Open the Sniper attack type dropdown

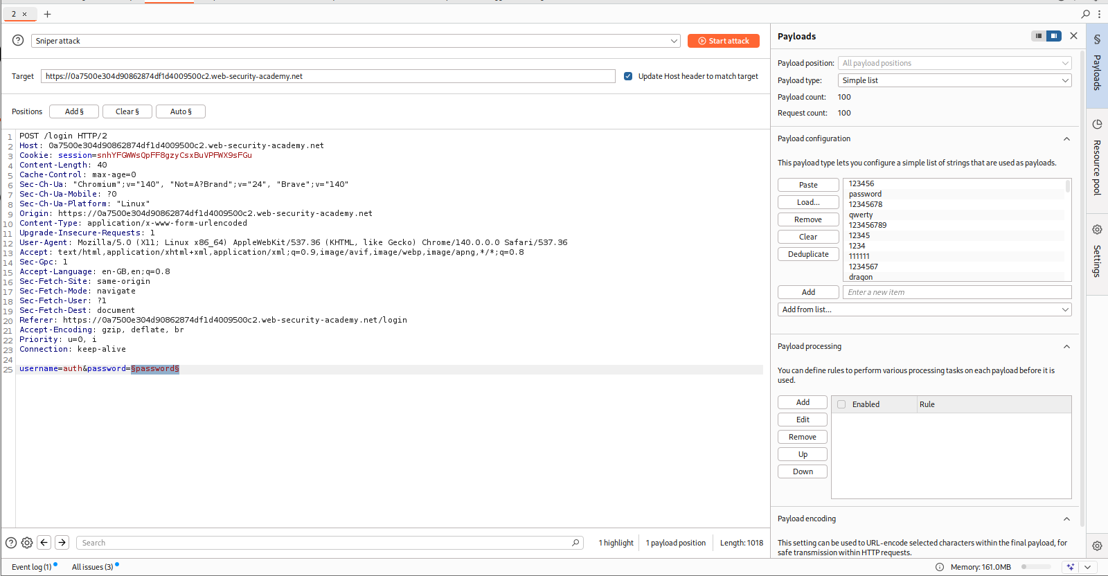[355, 41]
